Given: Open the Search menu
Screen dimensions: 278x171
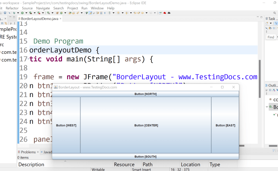Looking at the screenshot, I should pos(59,8).
